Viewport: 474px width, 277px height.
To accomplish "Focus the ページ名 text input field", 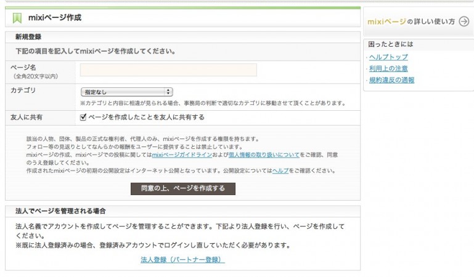I will coord(168,70).
